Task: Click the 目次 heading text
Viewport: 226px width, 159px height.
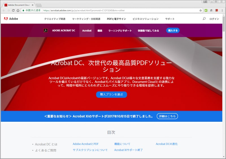Action: coord(111,132)
